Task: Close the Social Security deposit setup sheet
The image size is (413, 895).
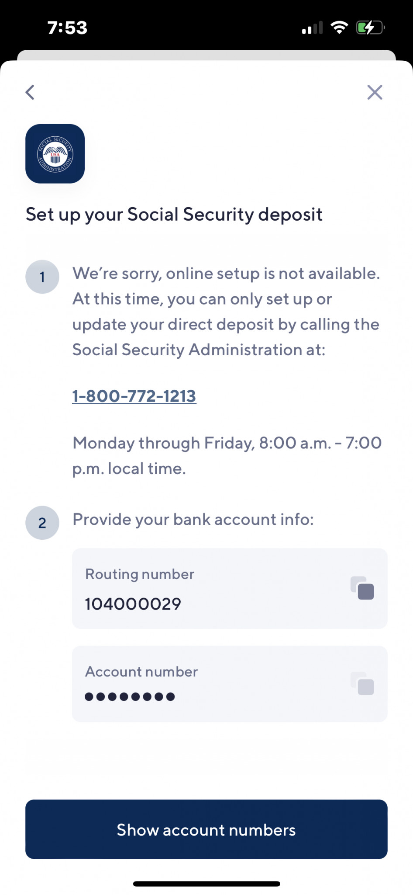Action: click(x=375, y=92)
